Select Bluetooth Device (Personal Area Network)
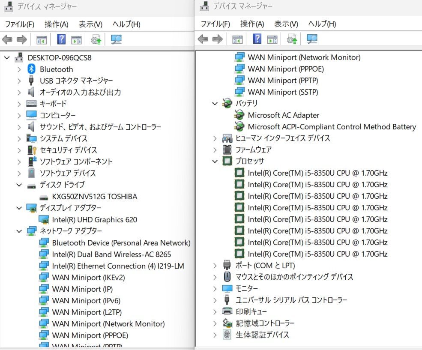422x350 pixels. tap(121, 243)
